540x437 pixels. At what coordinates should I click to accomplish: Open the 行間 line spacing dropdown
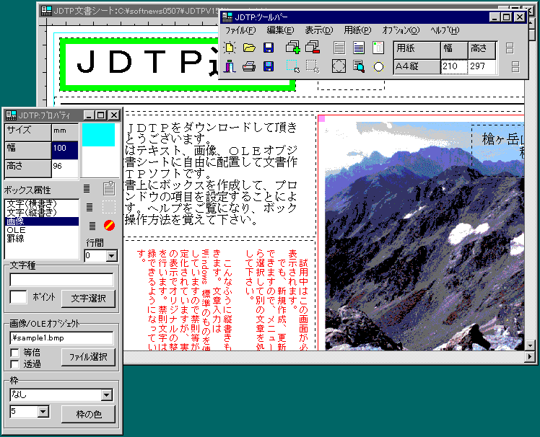pyautogui.click(x=112, y=256)
